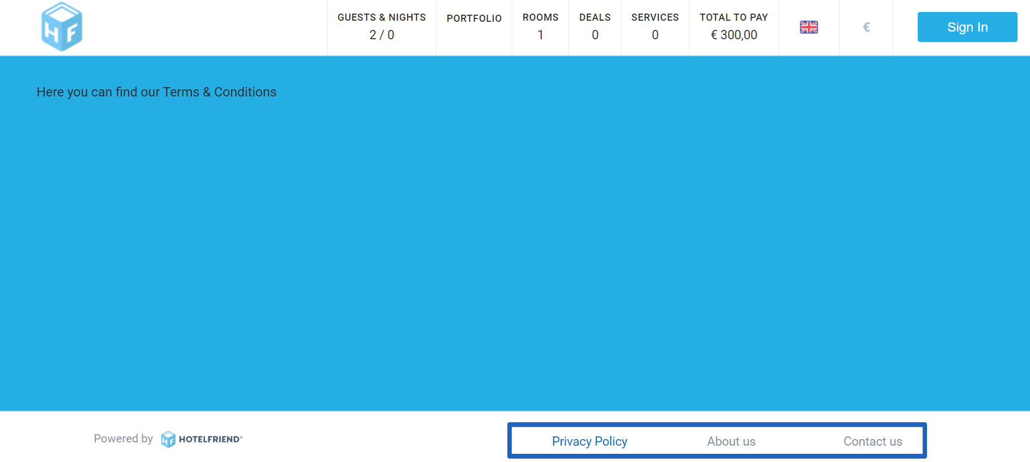Open the Contact us link
Viewport: 1030px width, 462px height.
click(x=873, y=441)
